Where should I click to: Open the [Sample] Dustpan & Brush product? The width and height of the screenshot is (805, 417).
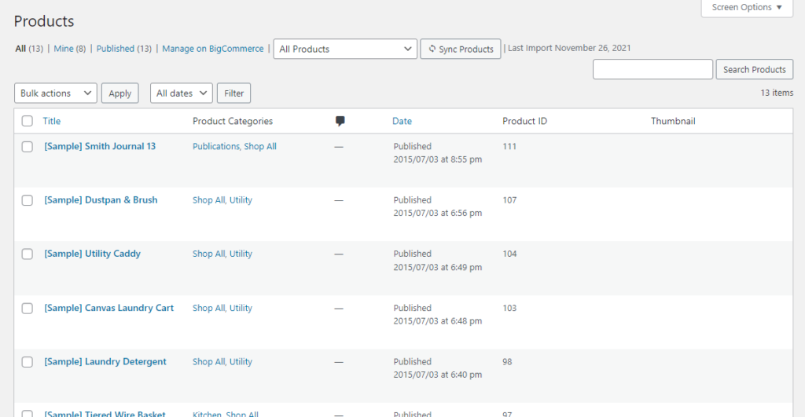101,200
